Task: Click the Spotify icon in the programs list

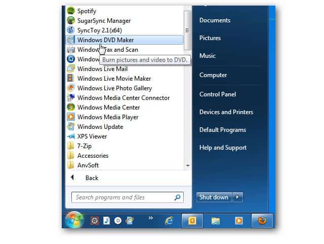Action: [x=71, y=11]
